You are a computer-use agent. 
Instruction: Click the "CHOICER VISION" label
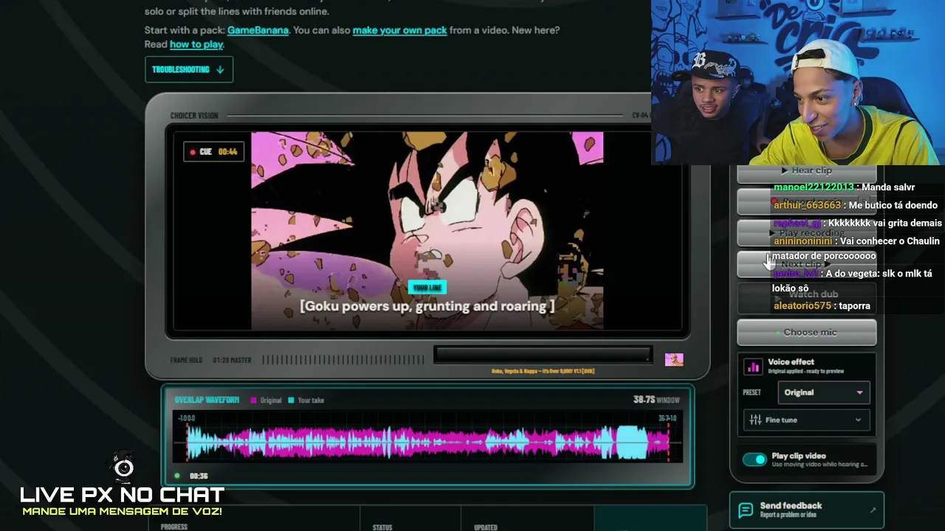tap(194, 116)
